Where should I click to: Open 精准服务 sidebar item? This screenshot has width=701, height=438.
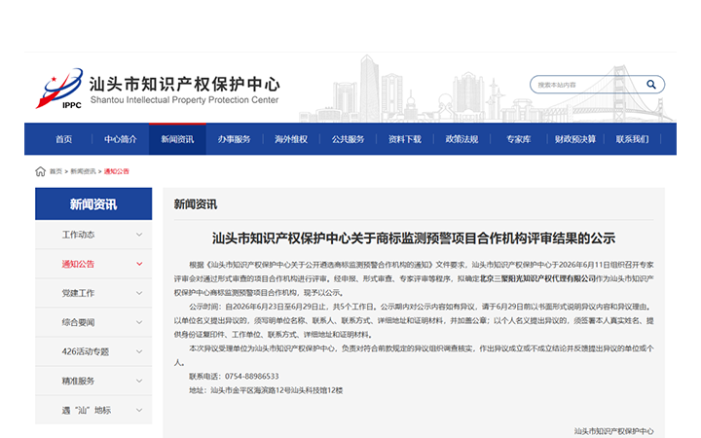click(93, 381)
